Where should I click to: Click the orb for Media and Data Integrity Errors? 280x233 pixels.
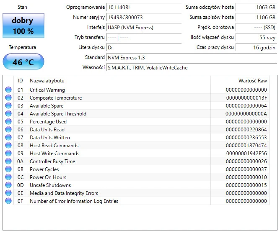click(8, 193)
